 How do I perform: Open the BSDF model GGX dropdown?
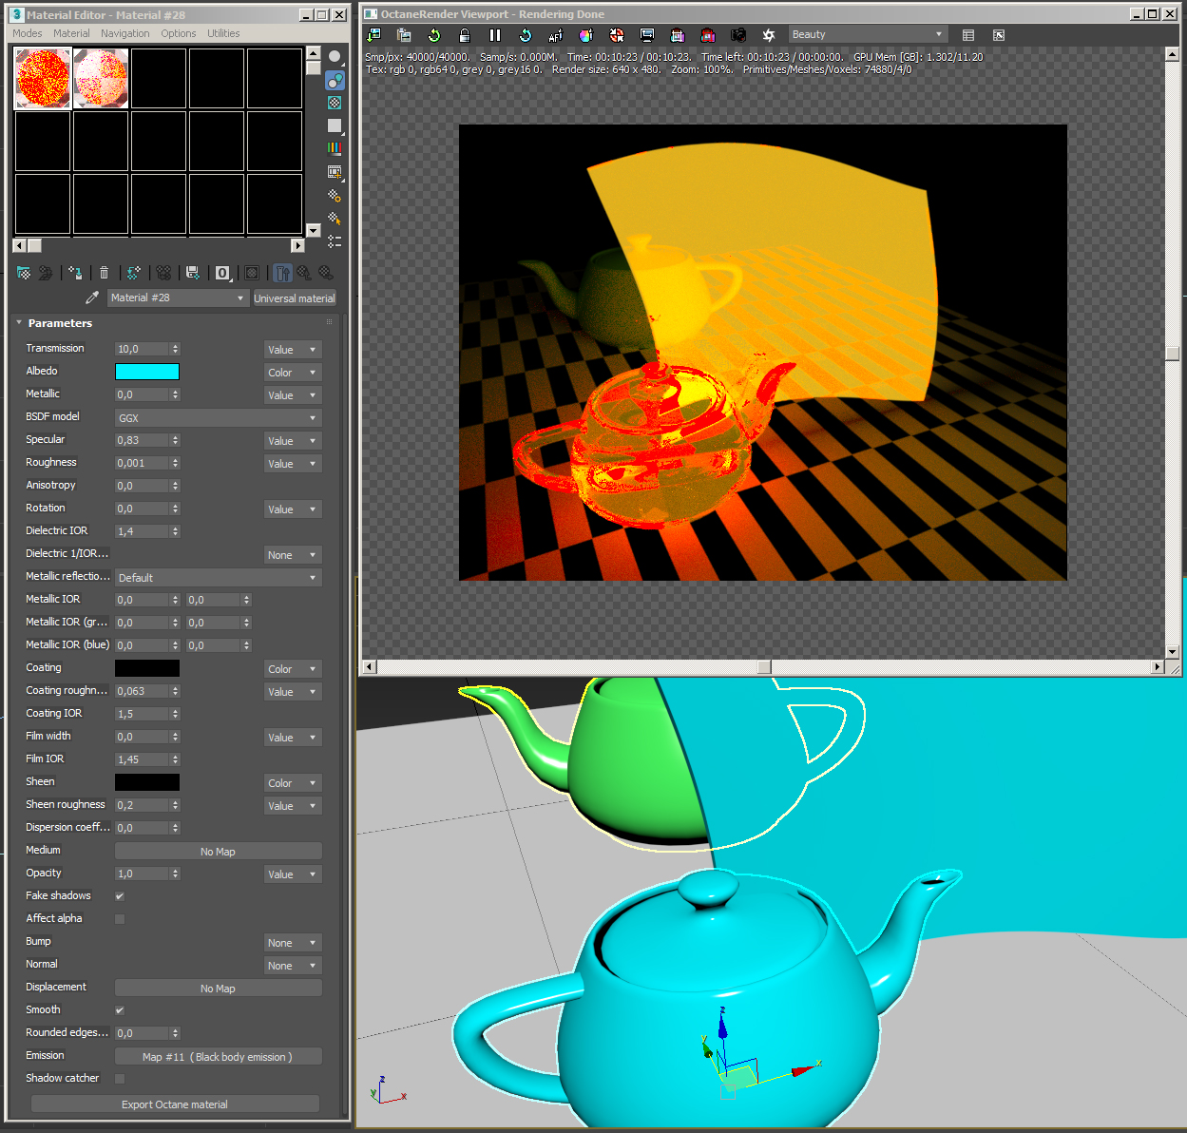click(x=219, y=418)
